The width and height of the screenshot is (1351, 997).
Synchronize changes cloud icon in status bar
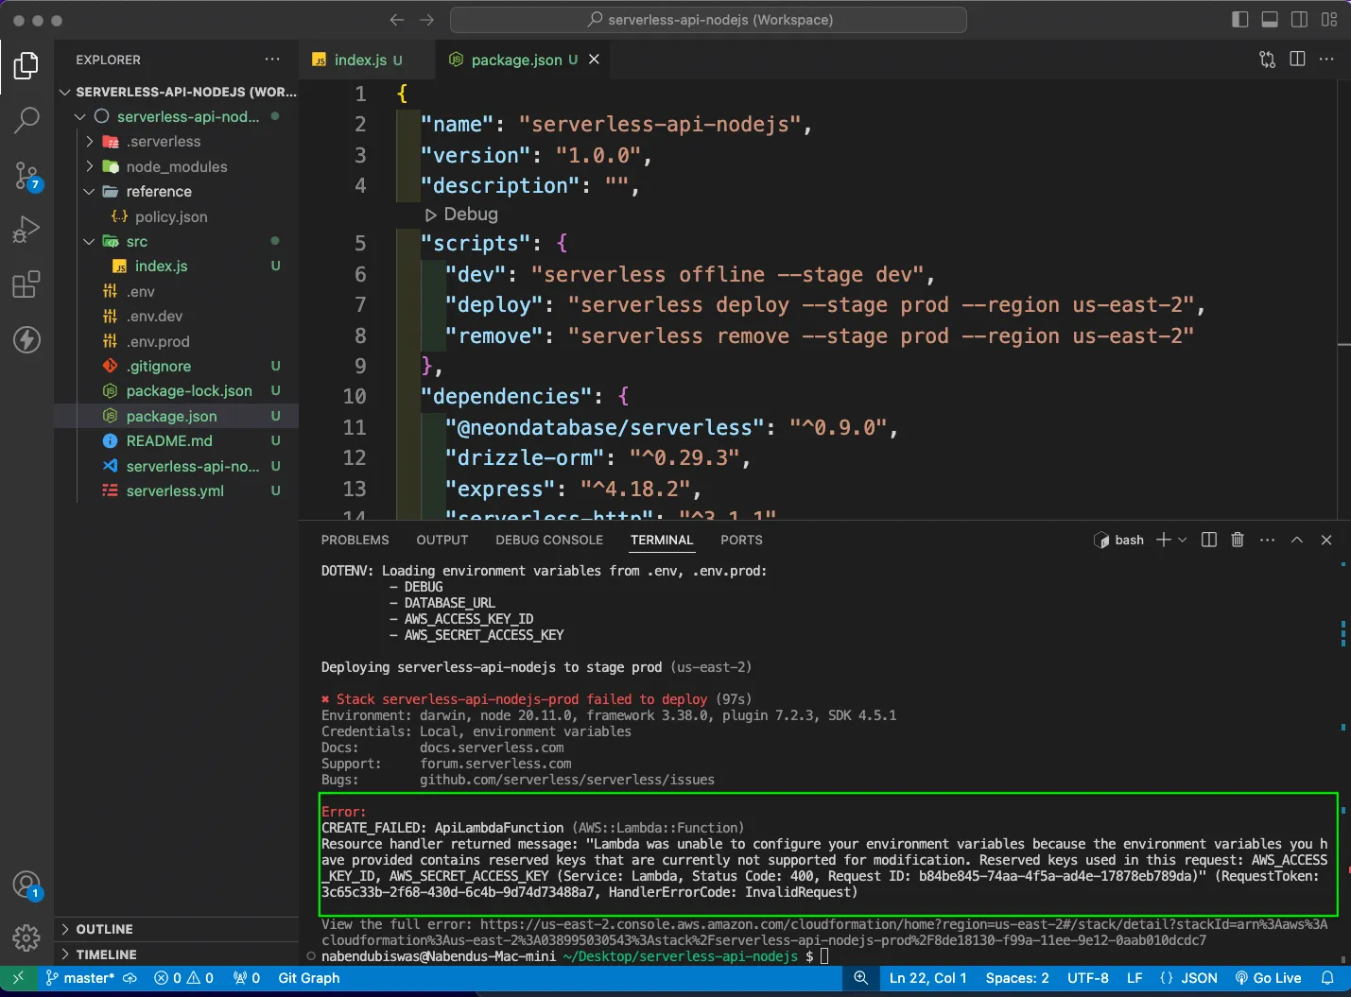point(130,978)
